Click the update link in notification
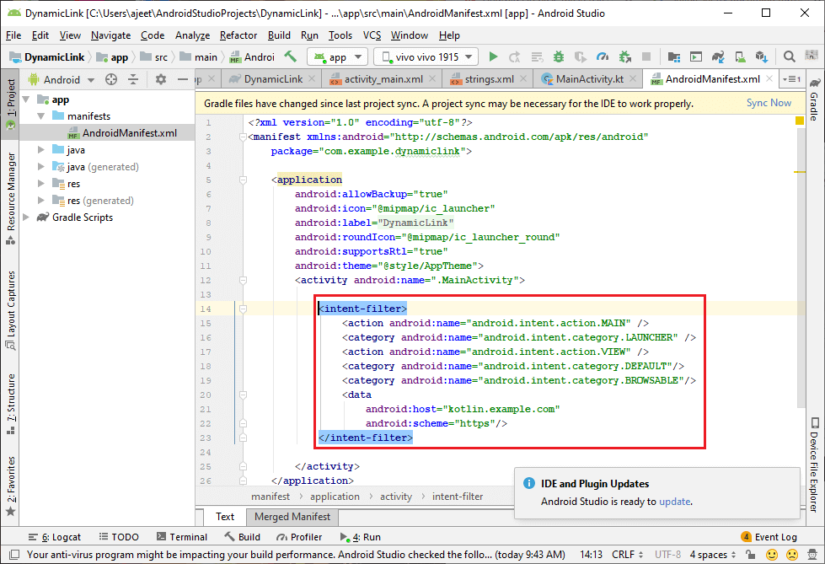This screenshot has height=564, width=825. [675, 502]
